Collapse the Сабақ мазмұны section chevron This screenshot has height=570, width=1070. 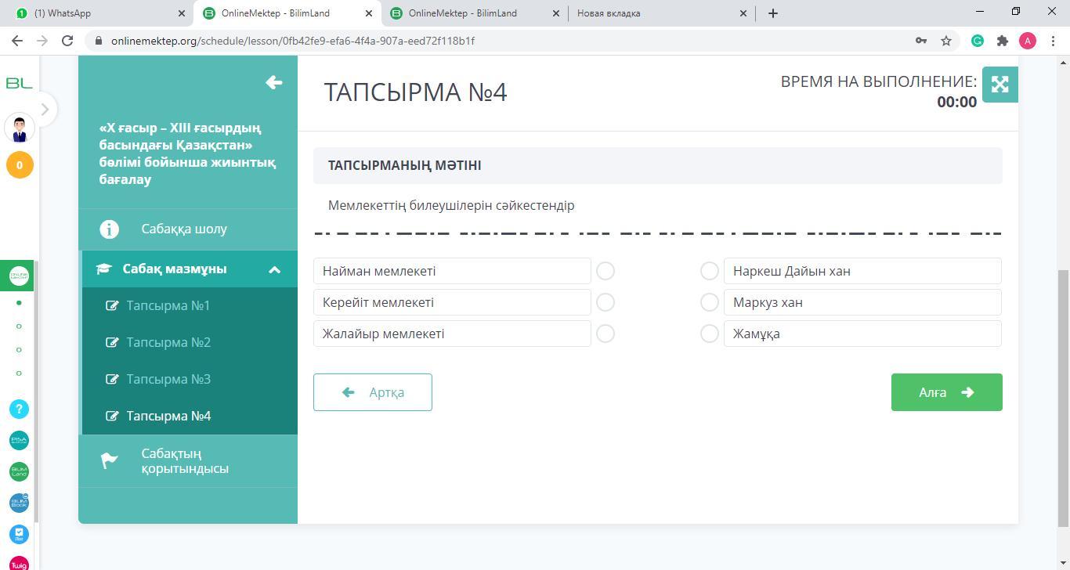tap(275, 269)
